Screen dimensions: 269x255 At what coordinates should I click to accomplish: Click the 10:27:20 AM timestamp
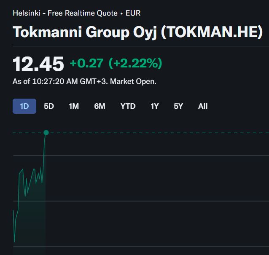pyautogui.click(x=54, y=81)
